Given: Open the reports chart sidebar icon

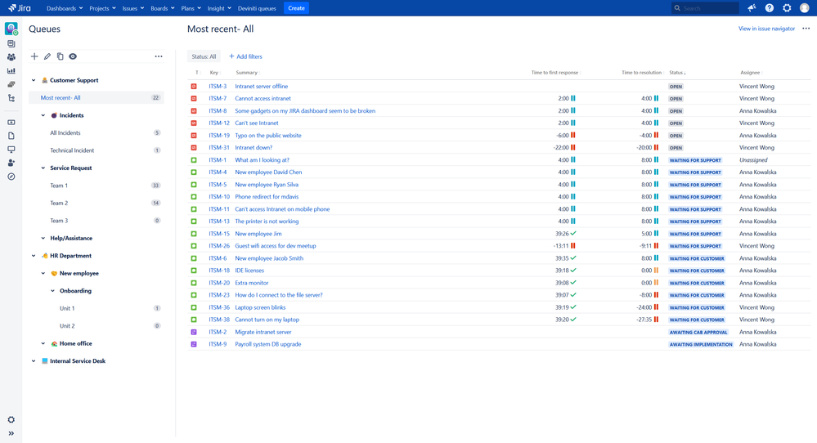Looking at the screenshot, I should pos(11,71).
